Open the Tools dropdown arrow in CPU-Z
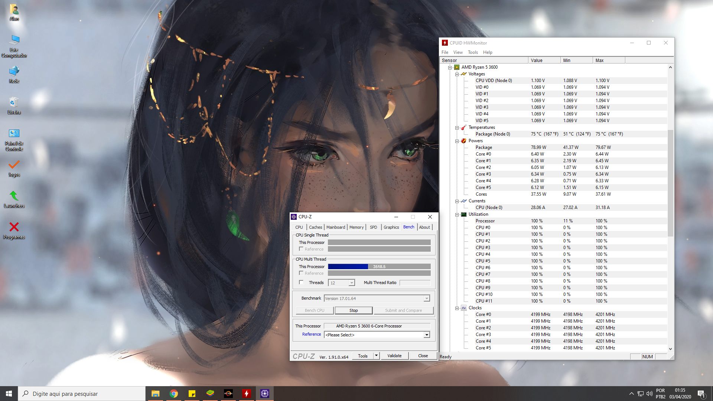Screen dimensions: 713x401 coord(376,355)
